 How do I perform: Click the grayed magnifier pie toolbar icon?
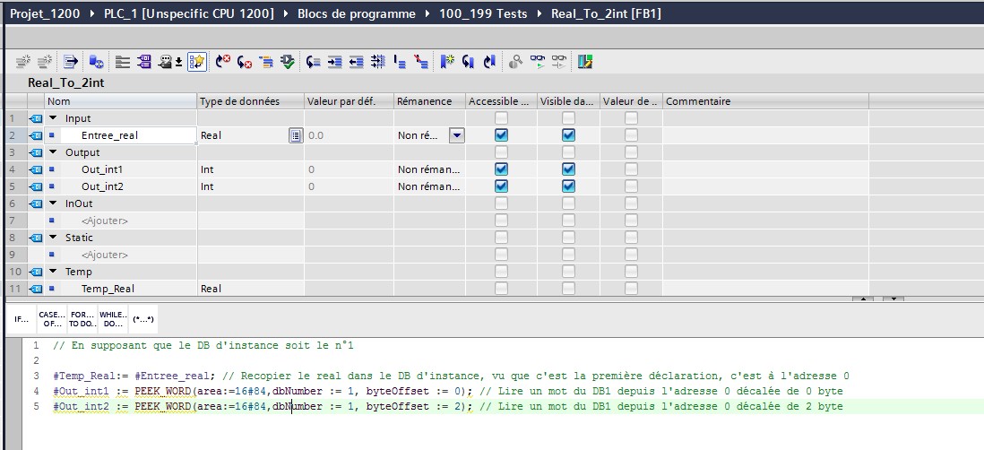(516, 62)
